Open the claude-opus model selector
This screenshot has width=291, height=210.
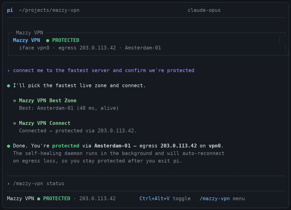tap(204, 10)
